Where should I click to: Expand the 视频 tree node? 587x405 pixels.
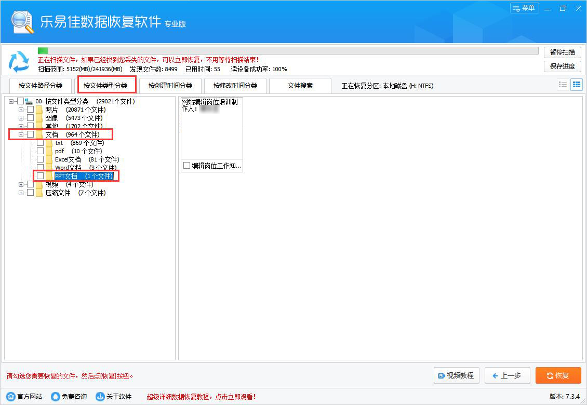pos(21,184)
